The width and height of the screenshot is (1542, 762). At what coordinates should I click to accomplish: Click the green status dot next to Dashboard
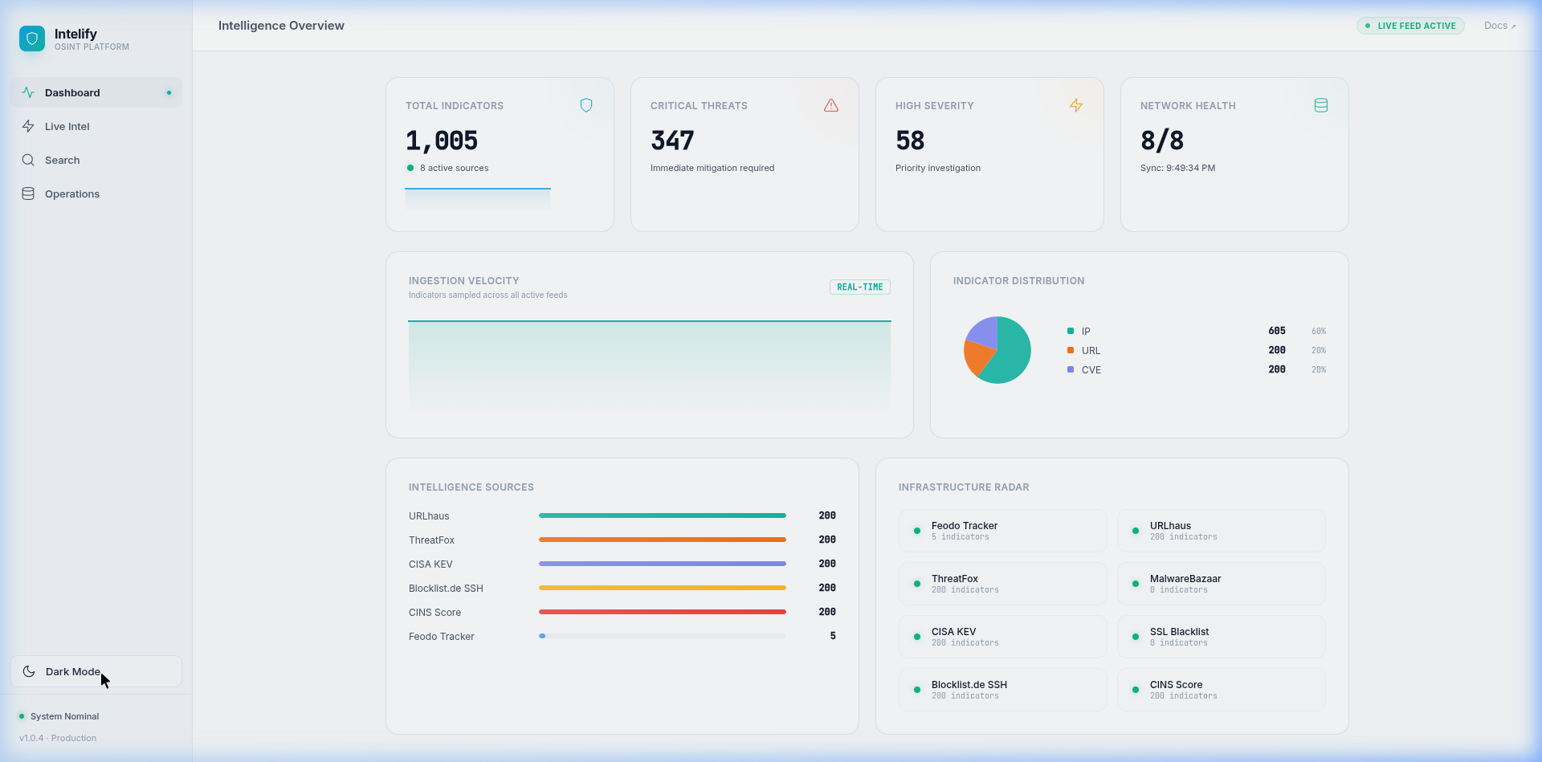pyautogui.click(x=169, y=92)
